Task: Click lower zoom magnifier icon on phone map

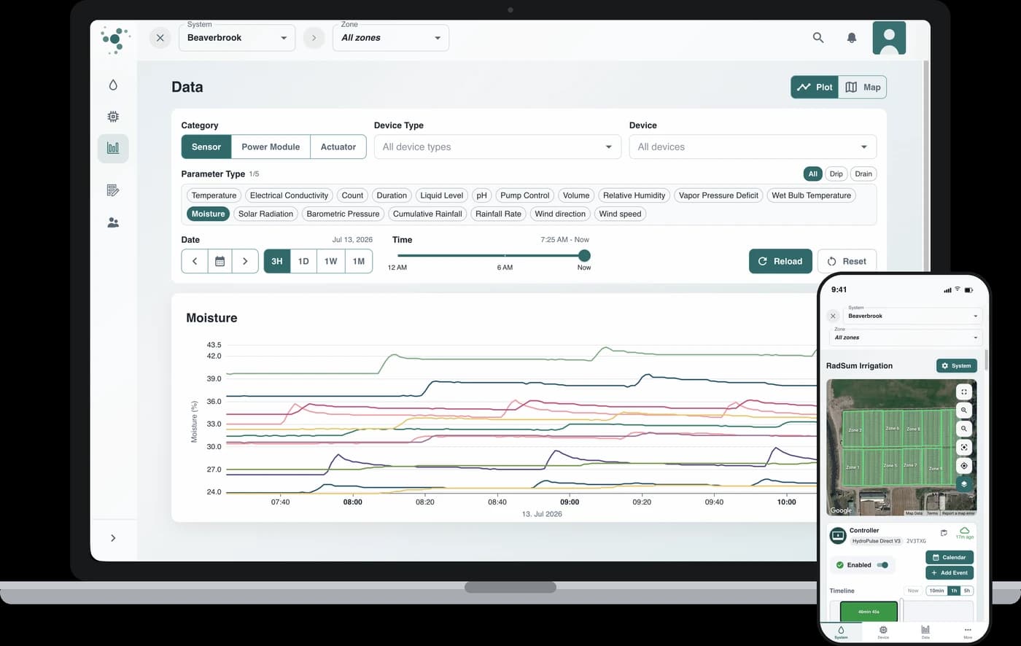Action: [963, 429]
